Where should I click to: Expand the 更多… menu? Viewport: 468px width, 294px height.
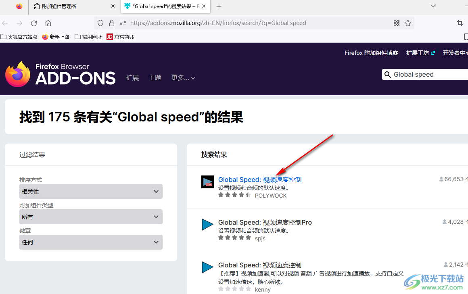coord(183,77)
